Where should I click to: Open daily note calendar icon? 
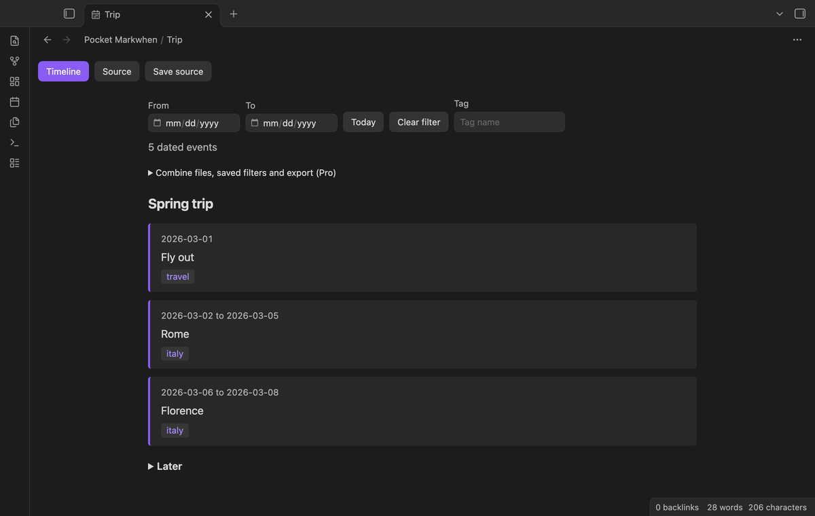click(x=14, y=102)
